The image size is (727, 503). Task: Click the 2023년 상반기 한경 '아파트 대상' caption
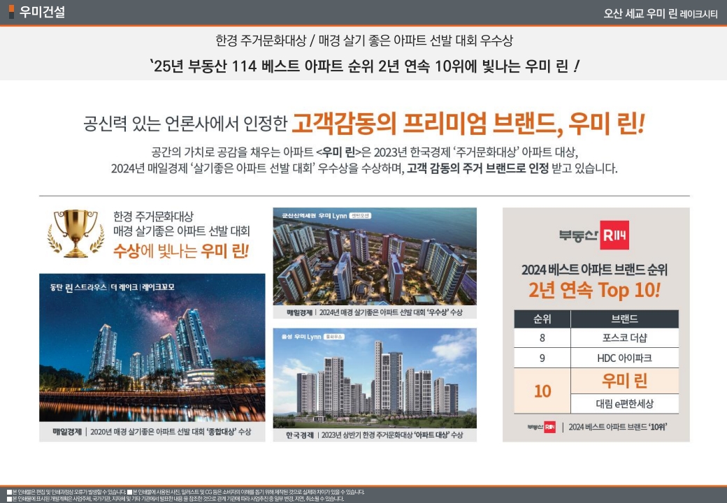375,435
